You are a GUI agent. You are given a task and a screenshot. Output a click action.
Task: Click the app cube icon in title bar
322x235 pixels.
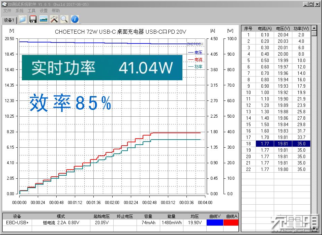coord(4,4)
